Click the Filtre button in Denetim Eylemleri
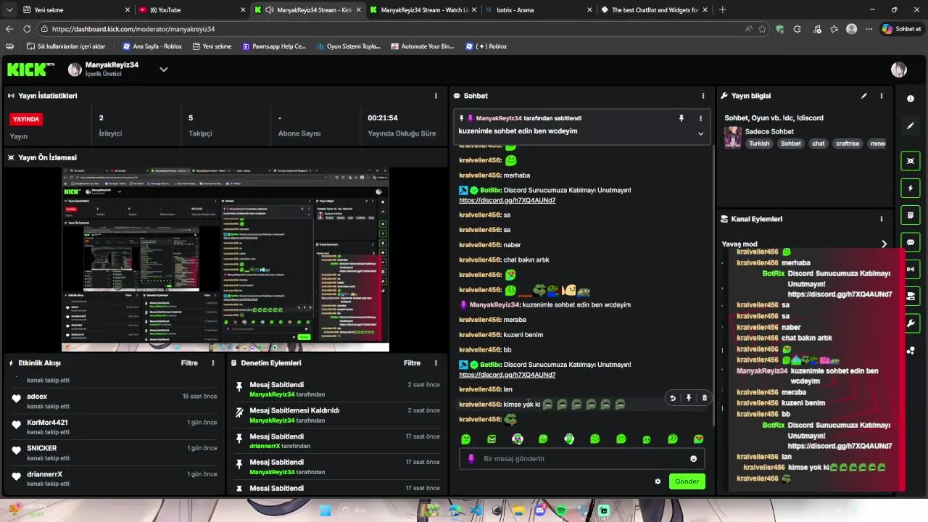This screenshot has height=522, width=928. point(412,363)
